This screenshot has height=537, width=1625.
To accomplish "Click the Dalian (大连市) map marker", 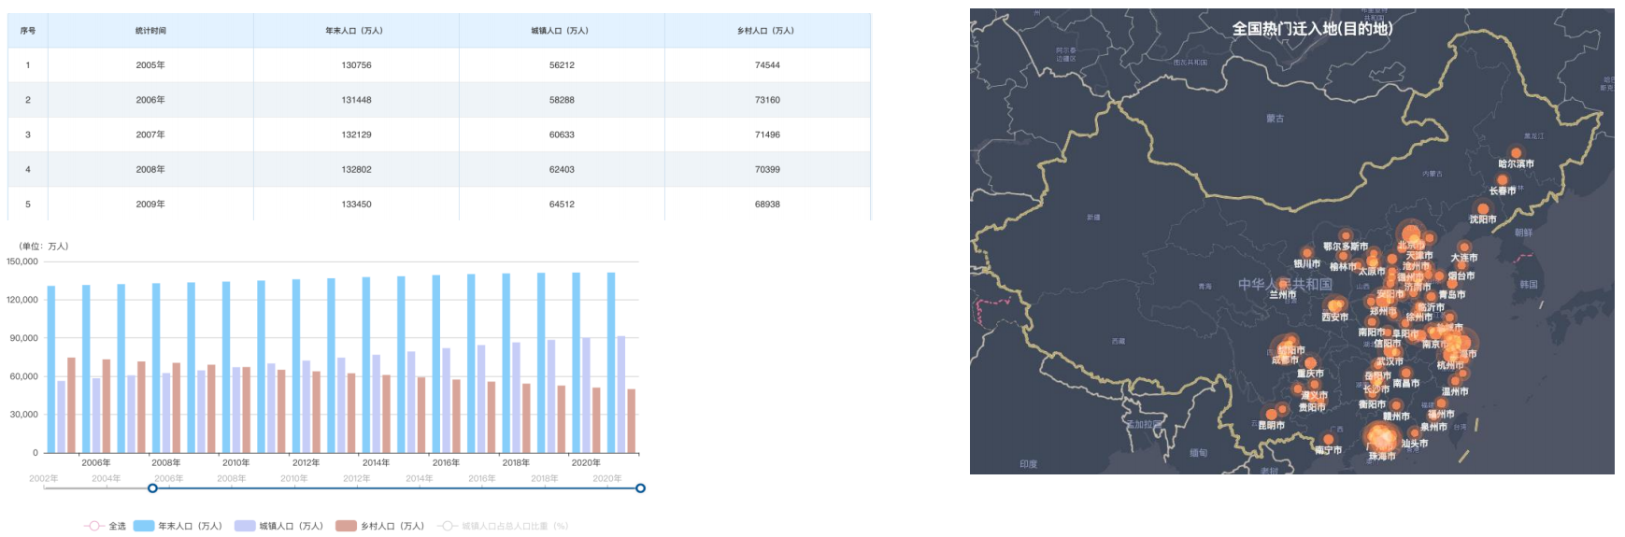I will 1464,247.
